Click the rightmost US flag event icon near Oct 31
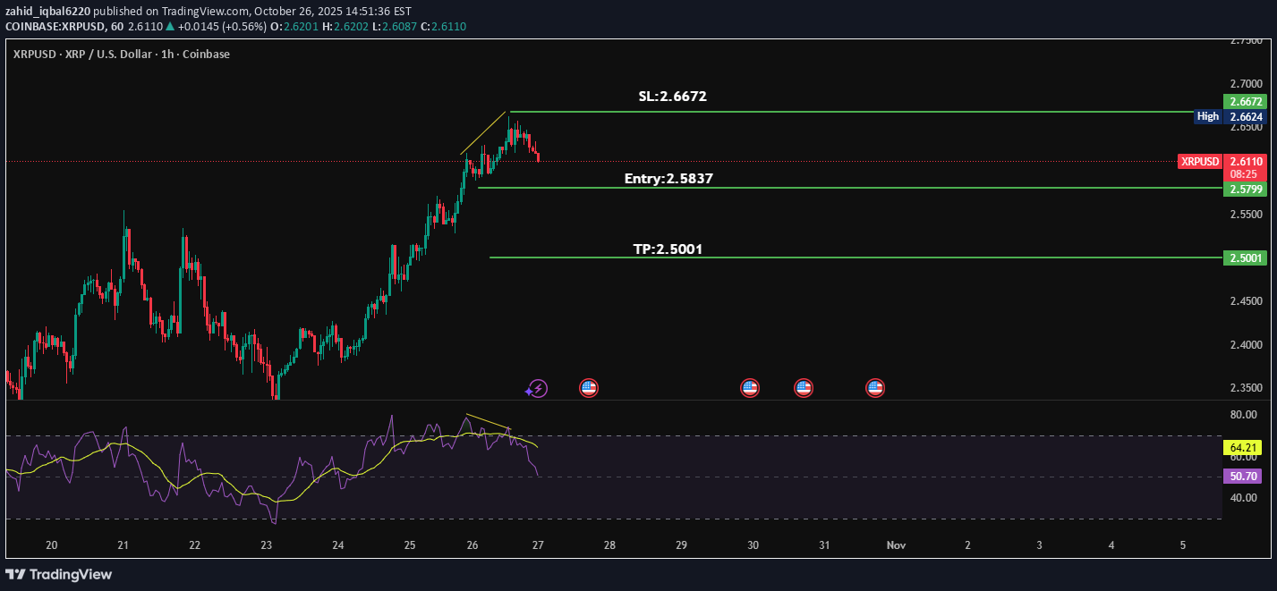 click(x=874, y=388)
